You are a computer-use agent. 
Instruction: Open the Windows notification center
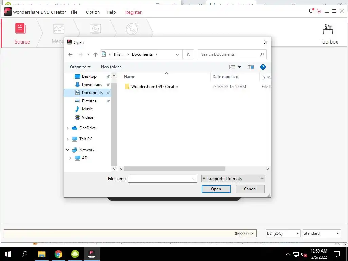337,254
